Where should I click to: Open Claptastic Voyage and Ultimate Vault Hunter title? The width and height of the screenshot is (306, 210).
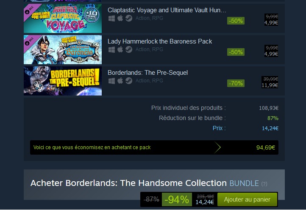(167, 10)
